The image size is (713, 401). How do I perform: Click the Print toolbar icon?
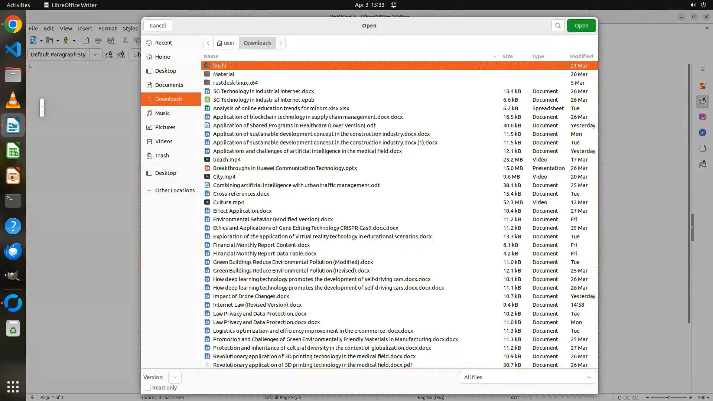(x=98, y=40)
